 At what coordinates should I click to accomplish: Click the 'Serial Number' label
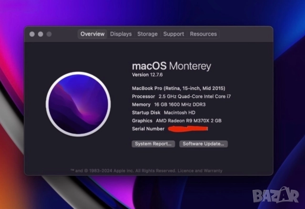tap(148, 129)
